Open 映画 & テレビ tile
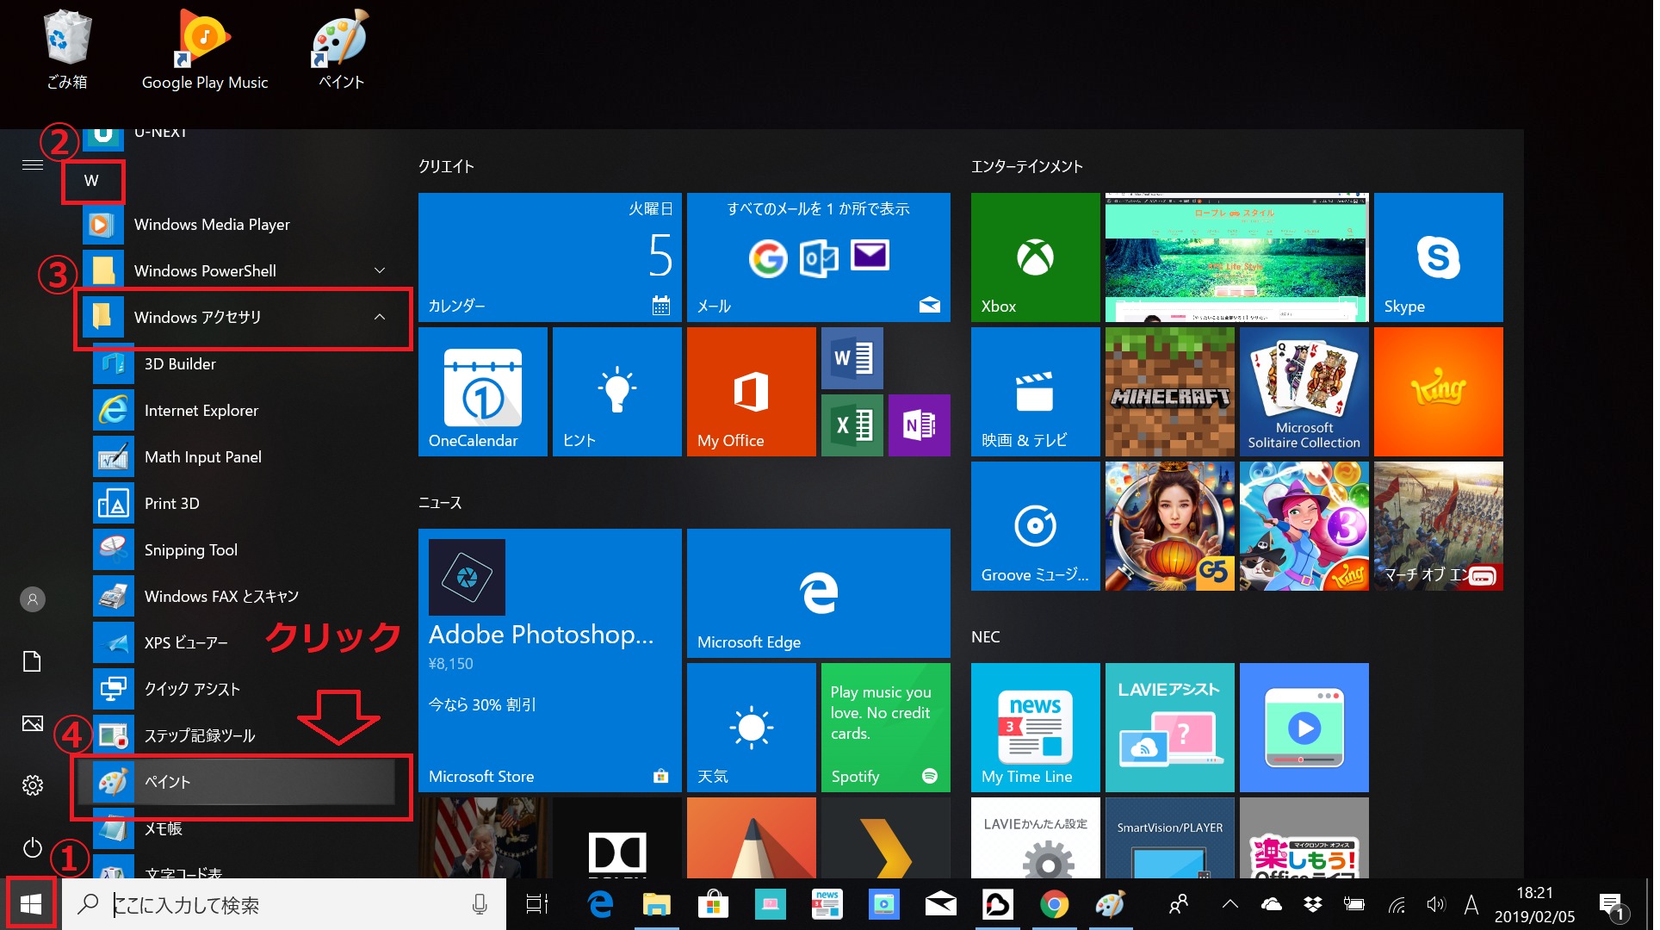This screenshot has height=930, width=1660. click(1036, 392)
